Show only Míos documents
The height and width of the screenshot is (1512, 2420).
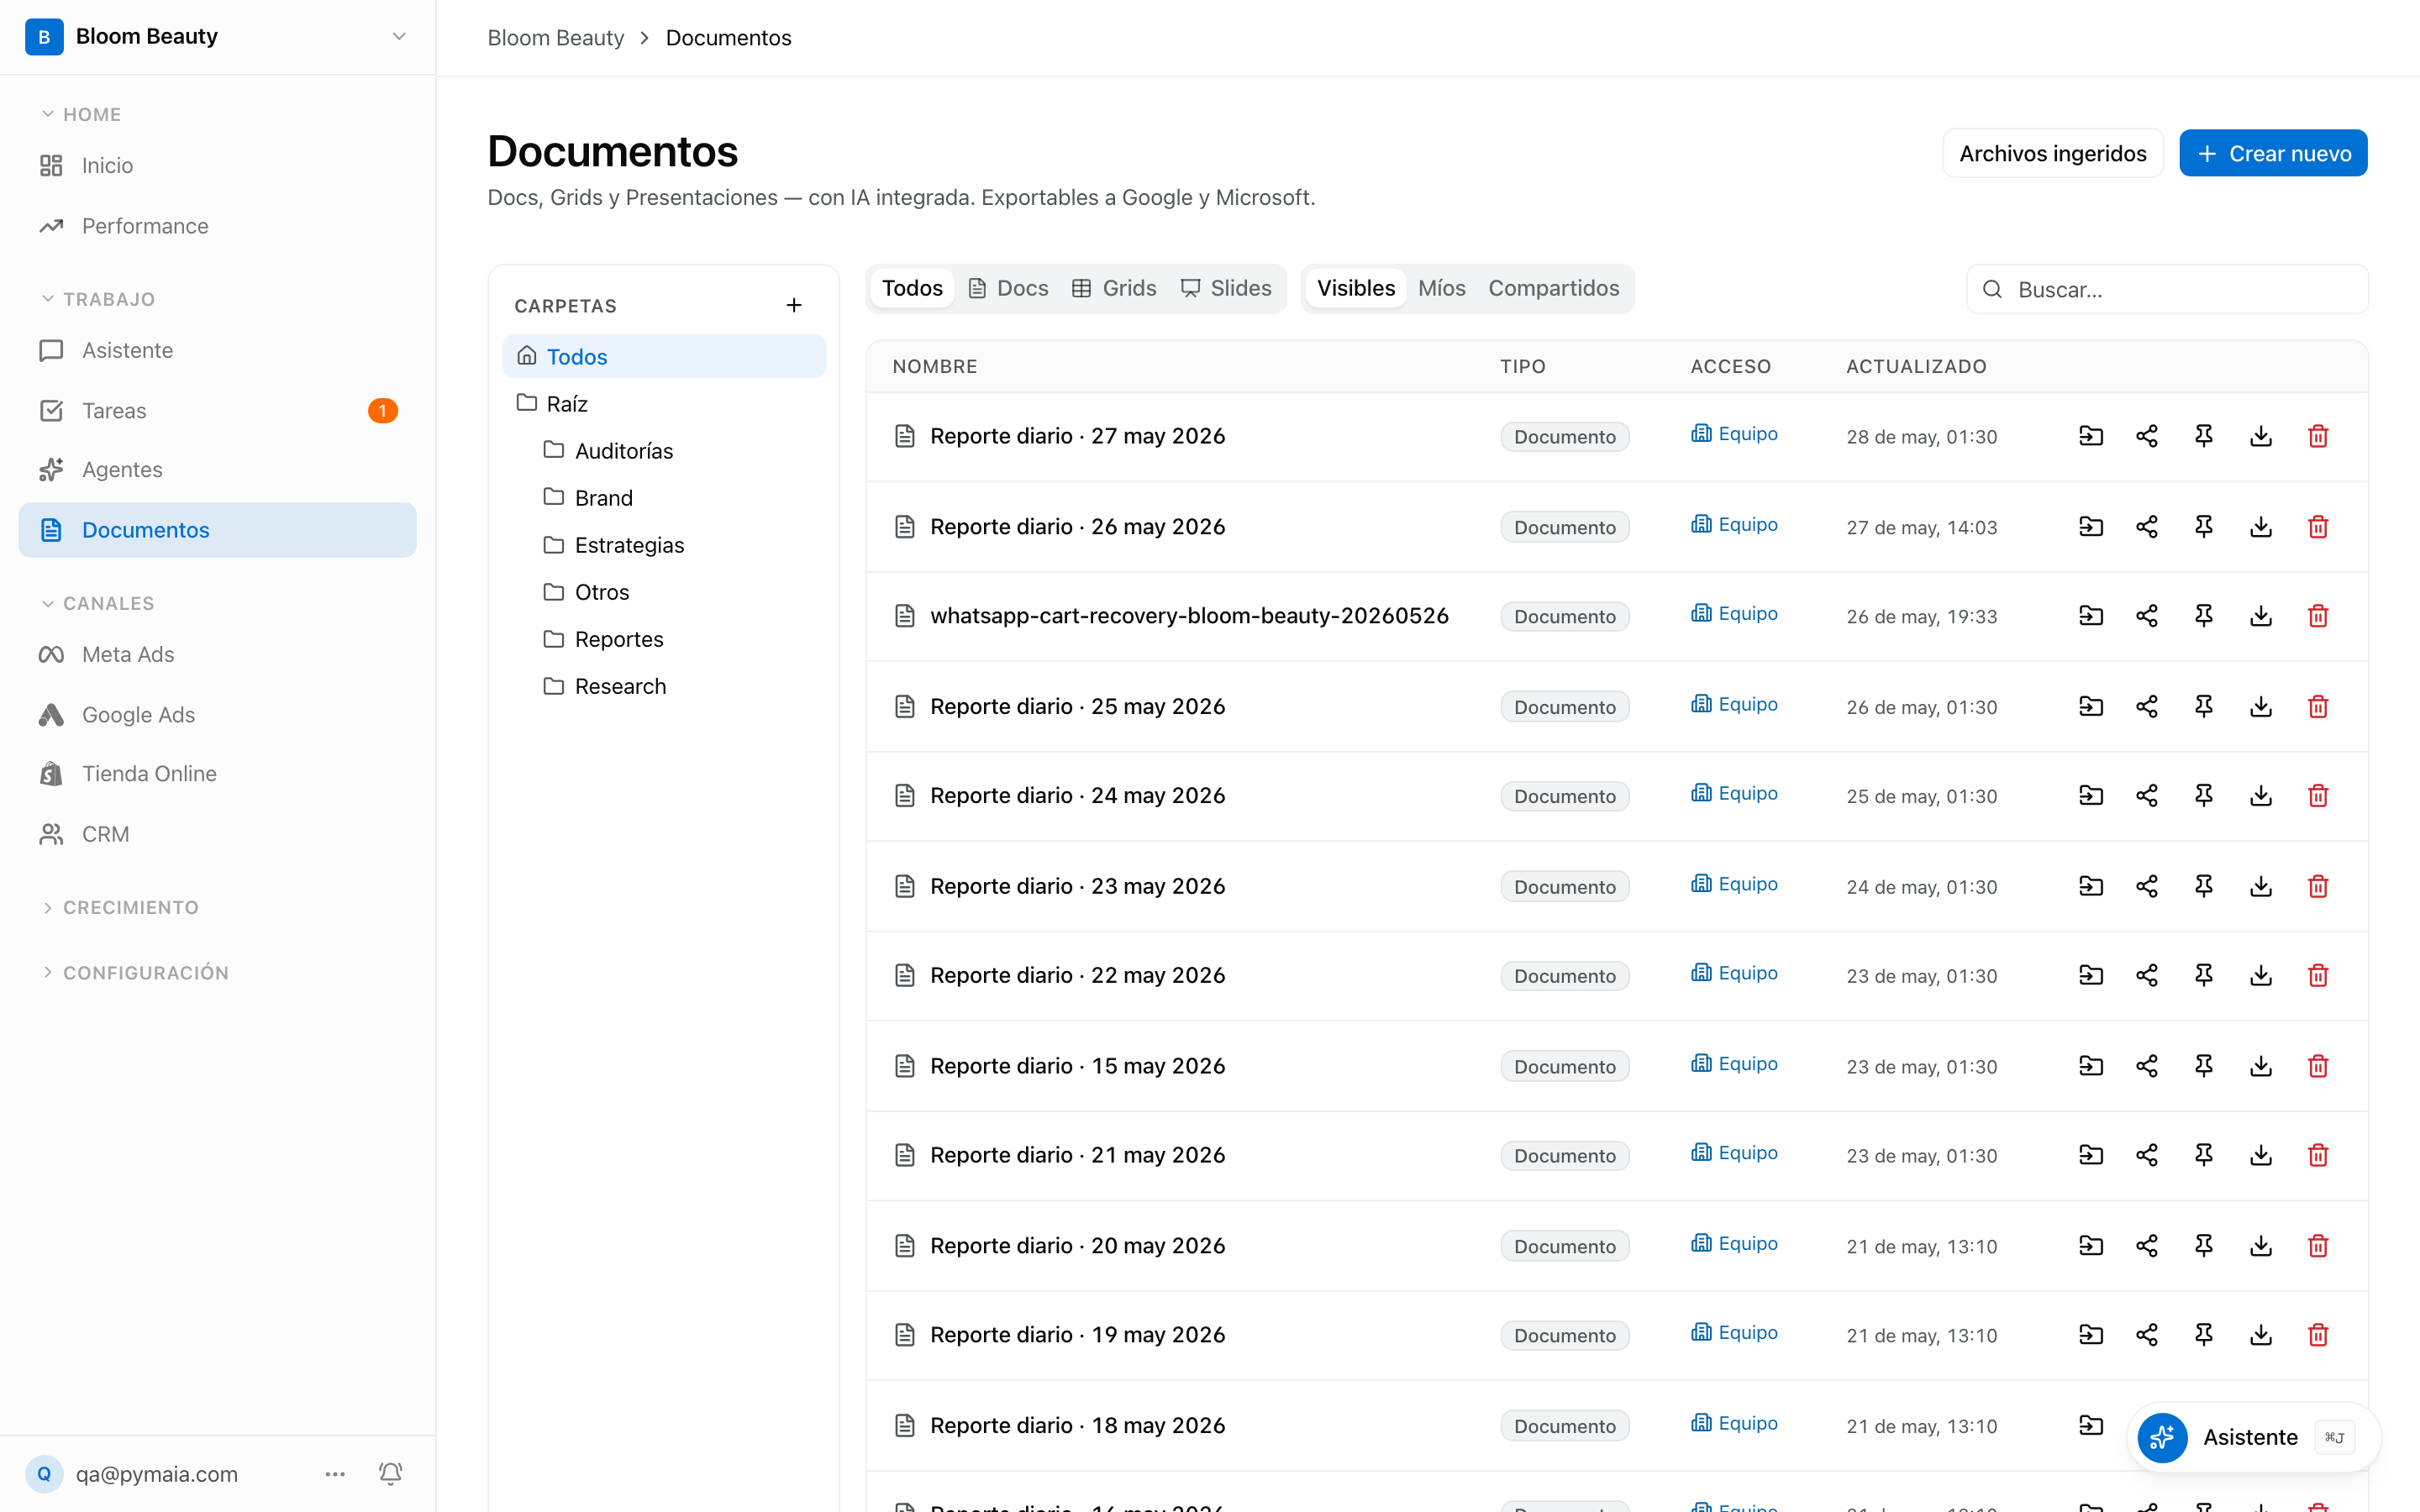[1441, 288]
